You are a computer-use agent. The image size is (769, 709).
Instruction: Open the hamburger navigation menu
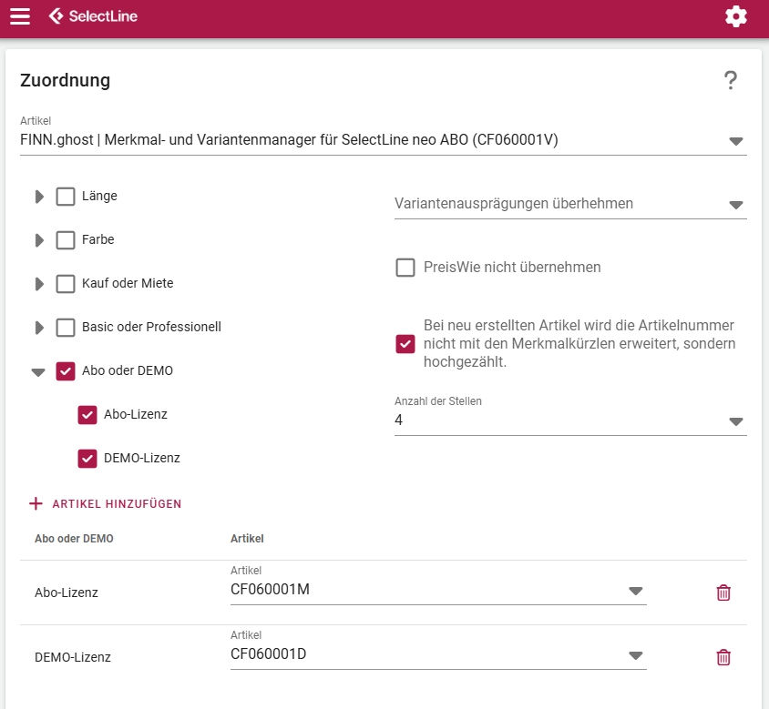[x=20, y=16]
